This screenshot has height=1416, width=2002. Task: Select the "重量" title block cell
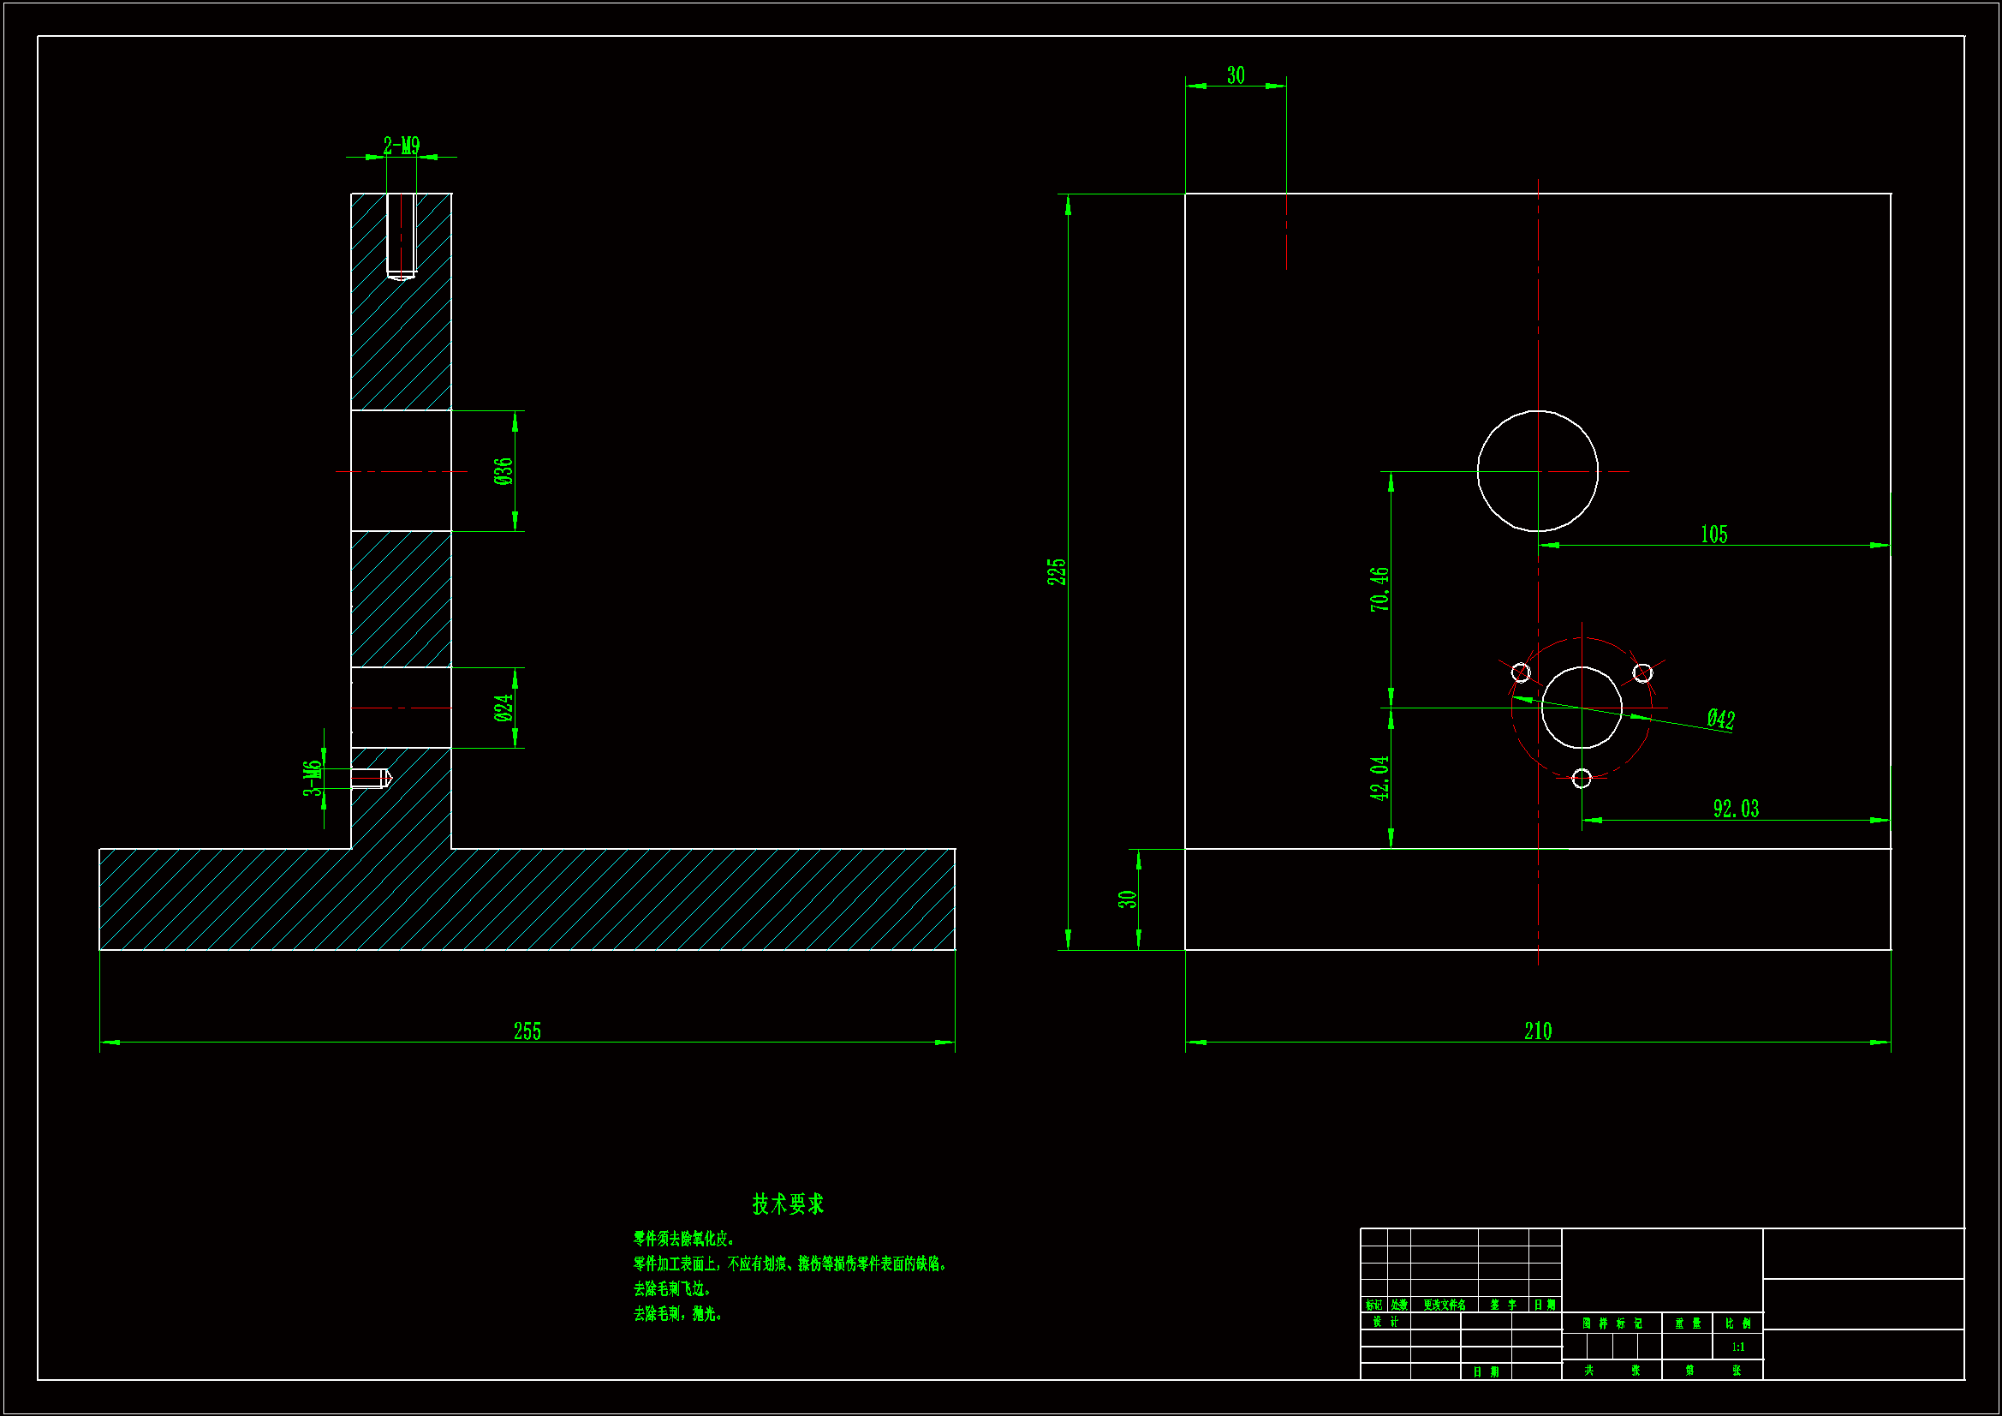pos(1687,1323)
